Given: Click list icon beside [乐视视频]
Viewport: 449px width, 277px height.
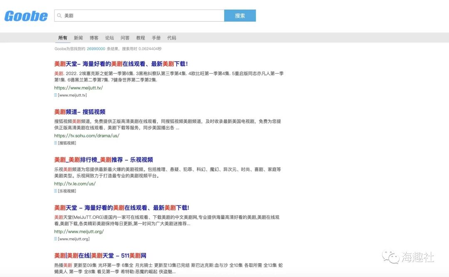Looking at the screenshot, I should [56, 191].
